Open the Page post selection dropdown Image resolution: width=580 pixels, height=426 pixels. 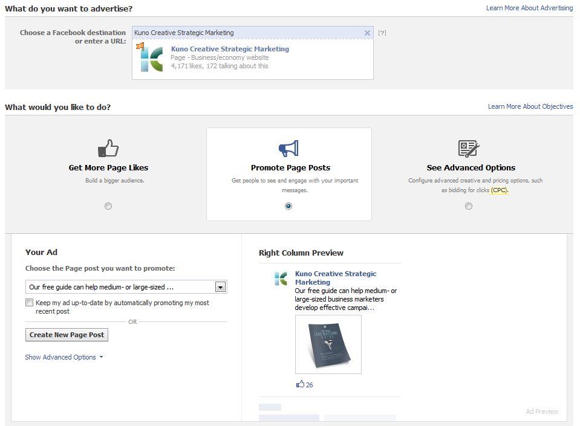click(x=220, y=287)
